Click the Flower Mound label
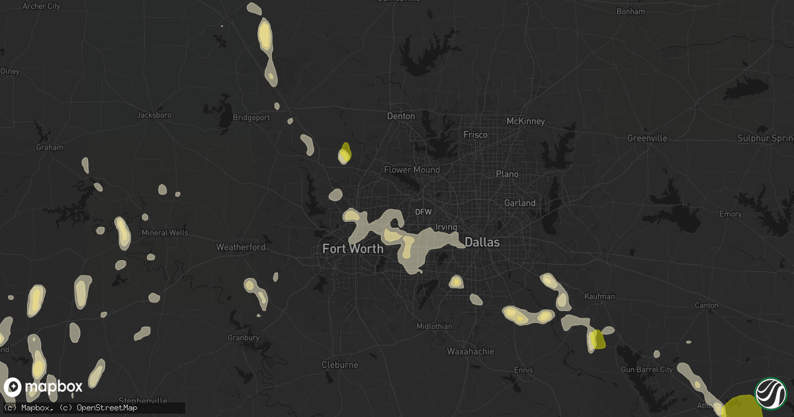This screenshot has width=794, height=417. coord(412,169)
